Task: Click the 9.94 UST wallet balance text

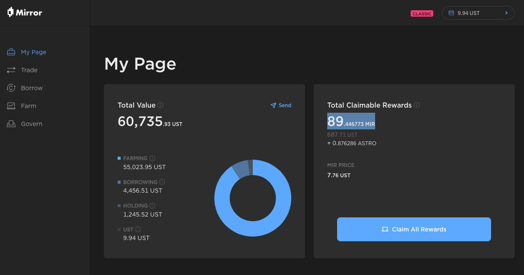Action: [468, 13]
